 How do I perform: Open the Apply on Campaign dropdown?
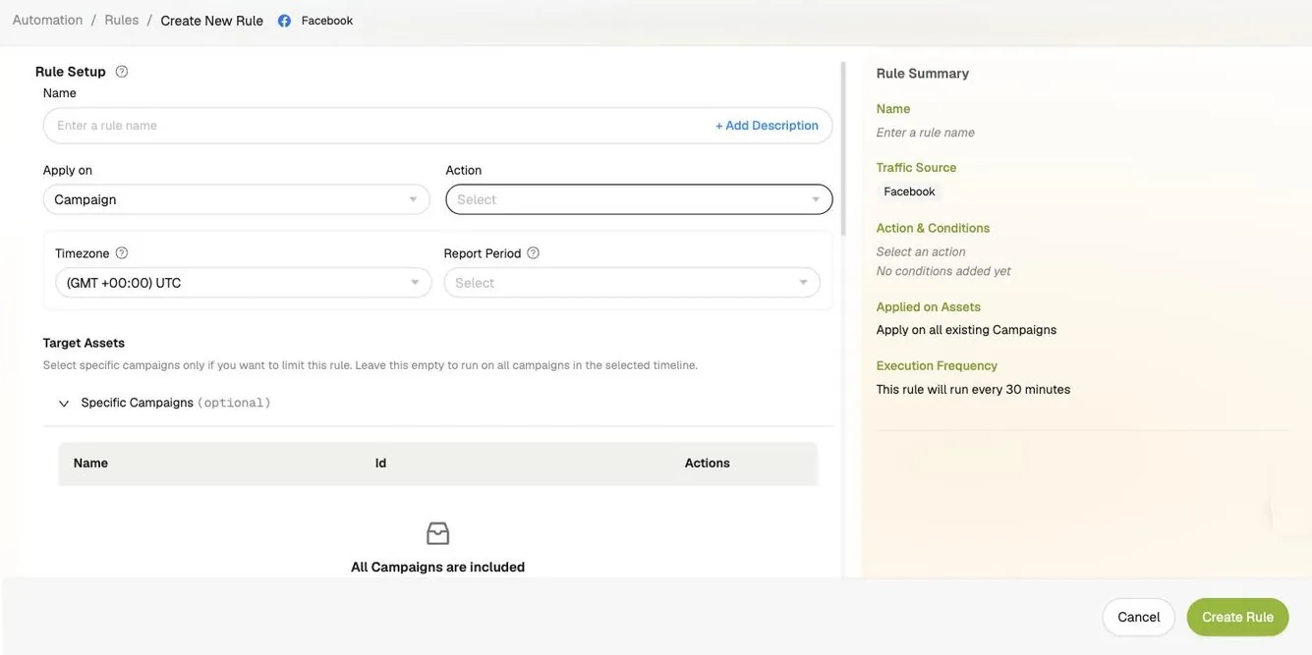pyautogui.click(x=237, y=199)
